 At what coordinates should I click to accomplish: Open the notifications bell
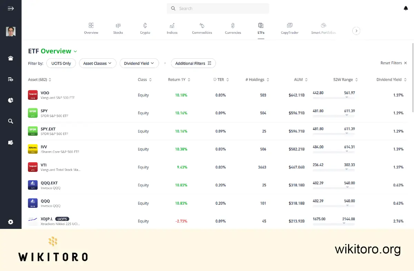[x=406, y=8]
